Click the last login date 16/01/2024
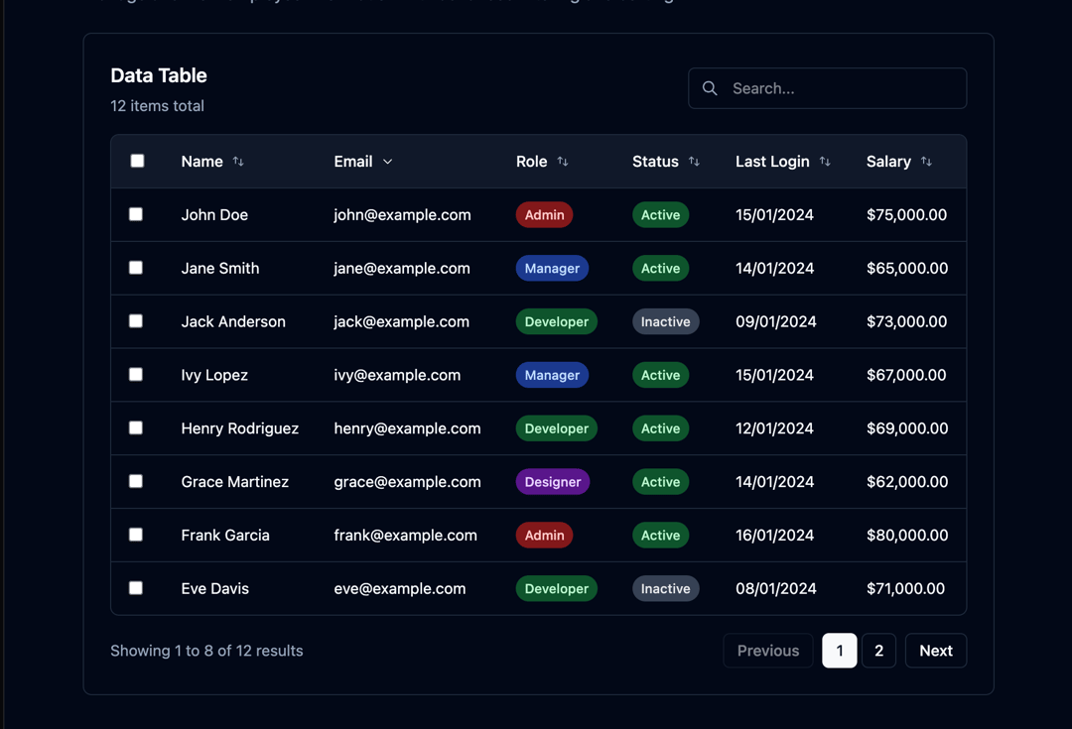Viewport: 1072px width, 729px height. 774,535
